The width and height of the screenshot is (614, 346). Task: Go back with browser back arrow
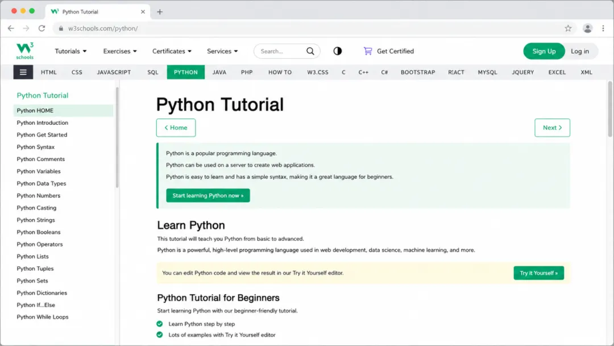[x=11, y=28]
